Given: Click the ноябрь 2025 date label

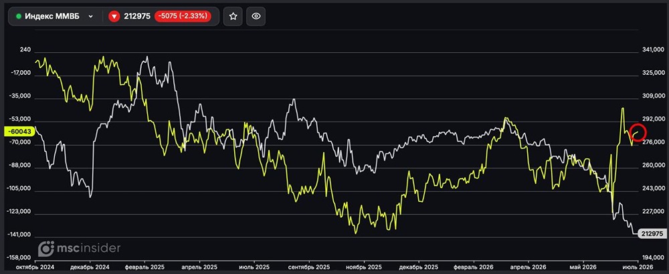Looking at the screenshot, I should coord(364,267).
